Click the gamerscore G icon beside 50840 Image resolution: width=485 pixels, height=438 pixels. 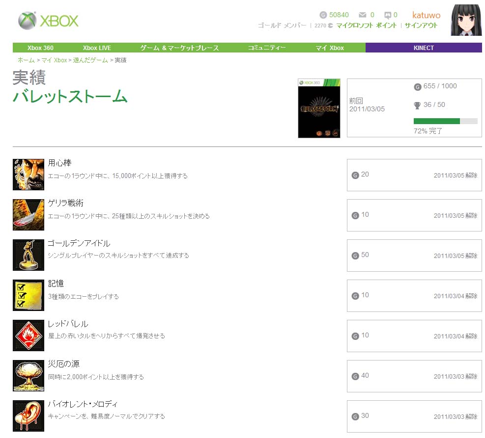[x=323, y=15]
